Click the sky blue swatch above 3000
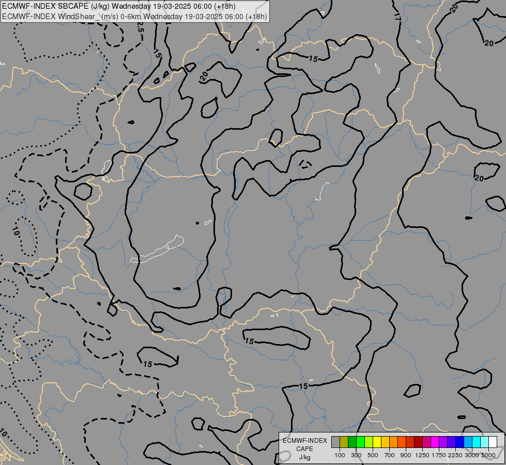506x465 pixels. (x=468, y=442)
